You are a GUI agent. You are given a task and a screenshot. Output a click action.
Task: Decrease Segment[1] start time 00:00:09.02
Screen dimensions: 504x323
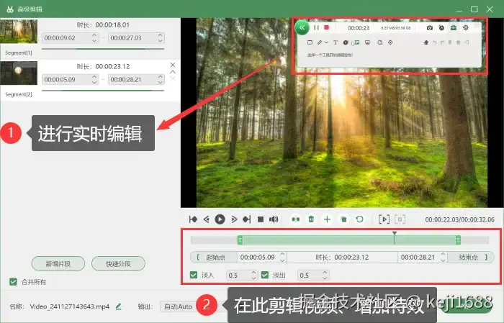(94, 40)
